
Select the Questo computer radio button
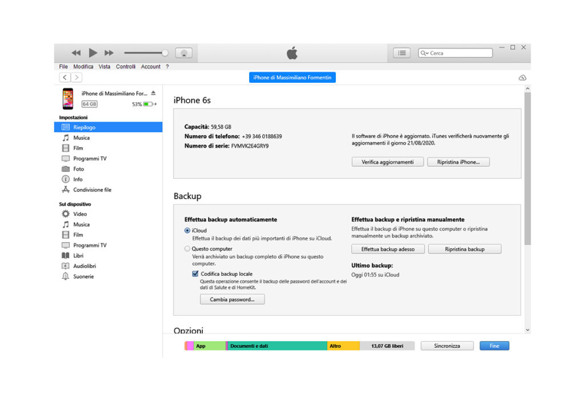pyautogui.click(x=187, y=249)
